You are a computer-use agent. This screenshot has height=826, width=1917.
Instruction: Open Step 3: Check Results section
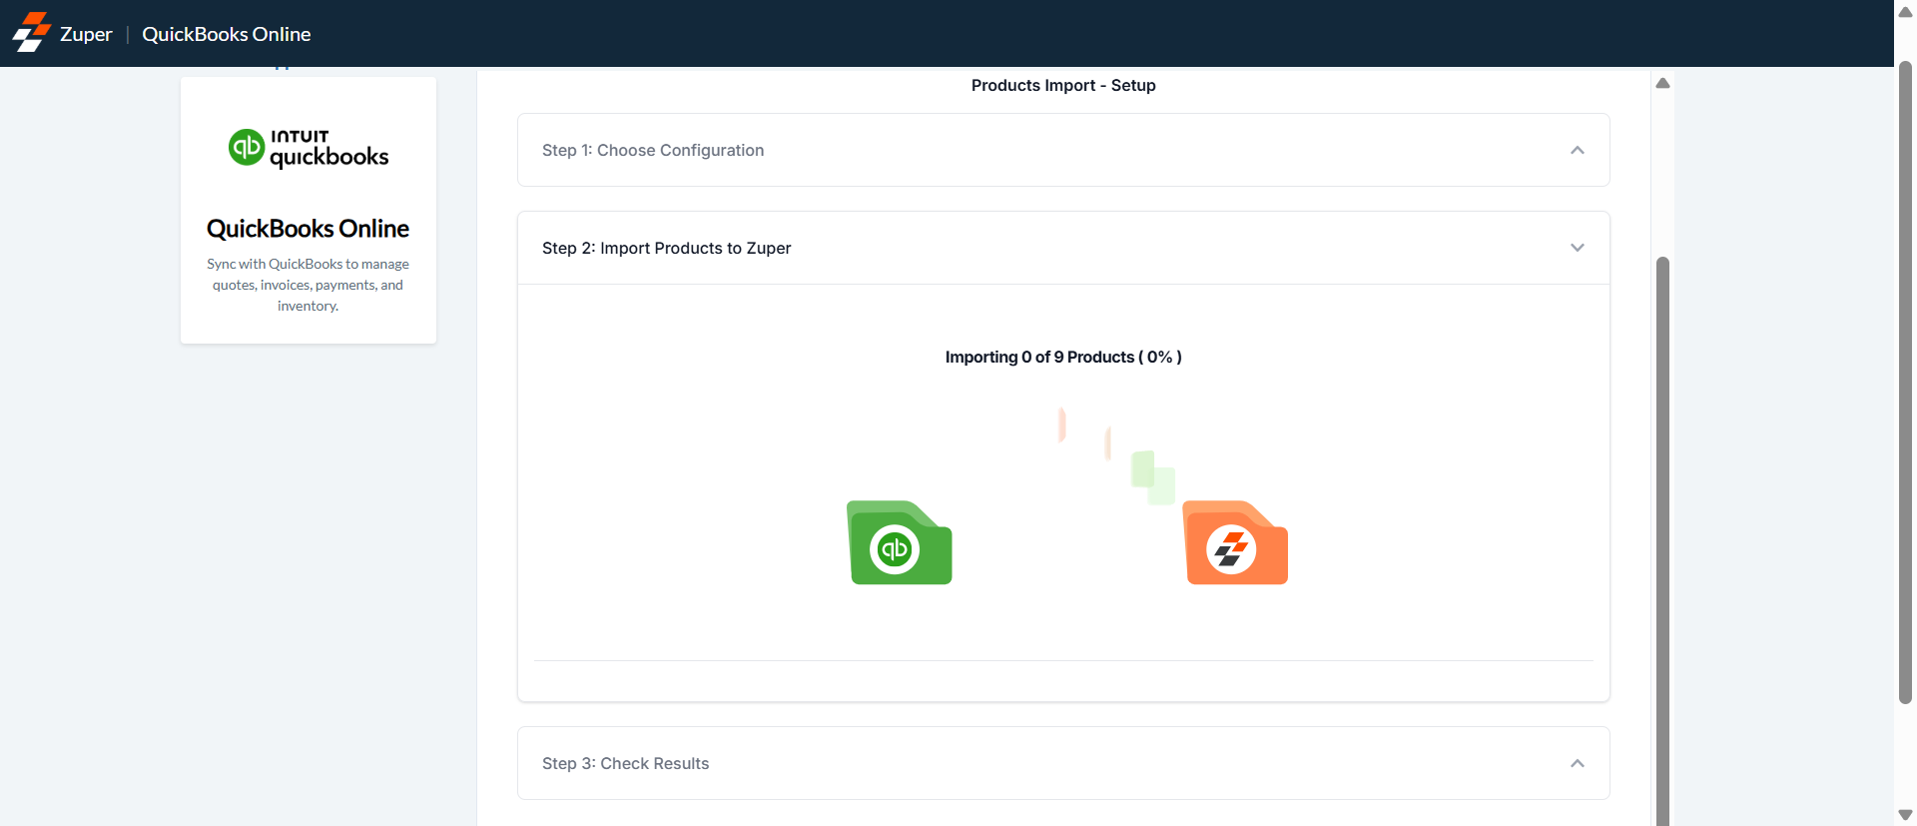[1063, 763]
